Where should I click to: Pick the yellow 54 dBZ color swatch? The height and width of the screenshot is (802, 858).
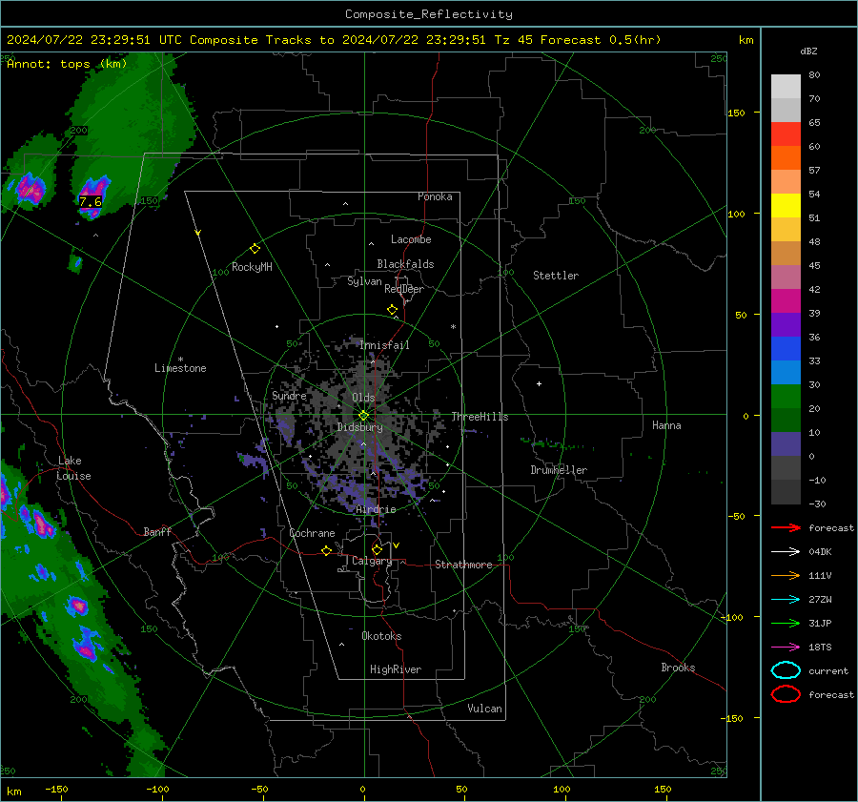(x=786, y=206)
